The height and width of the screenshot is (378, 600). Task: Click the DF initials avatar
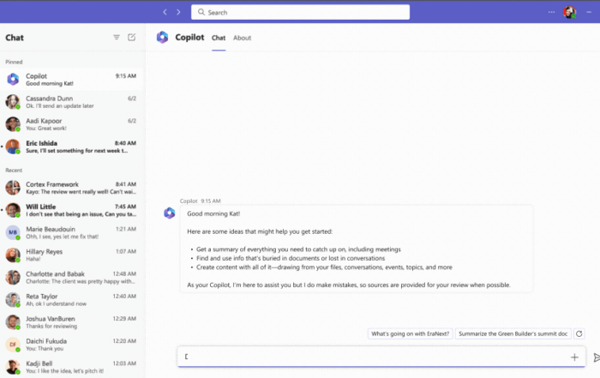pyautogui.click(x=13, y=345)
